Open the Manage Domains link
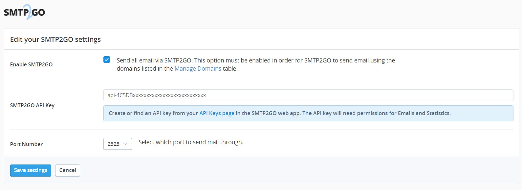The height and width of the screenshot is (190, 522). point(198,68)
